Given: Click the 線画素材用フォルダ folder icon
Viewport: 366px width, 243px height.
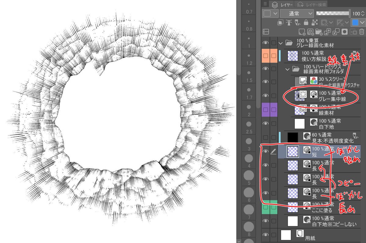Looking at the screenshot, I should (x=296, y=69).
